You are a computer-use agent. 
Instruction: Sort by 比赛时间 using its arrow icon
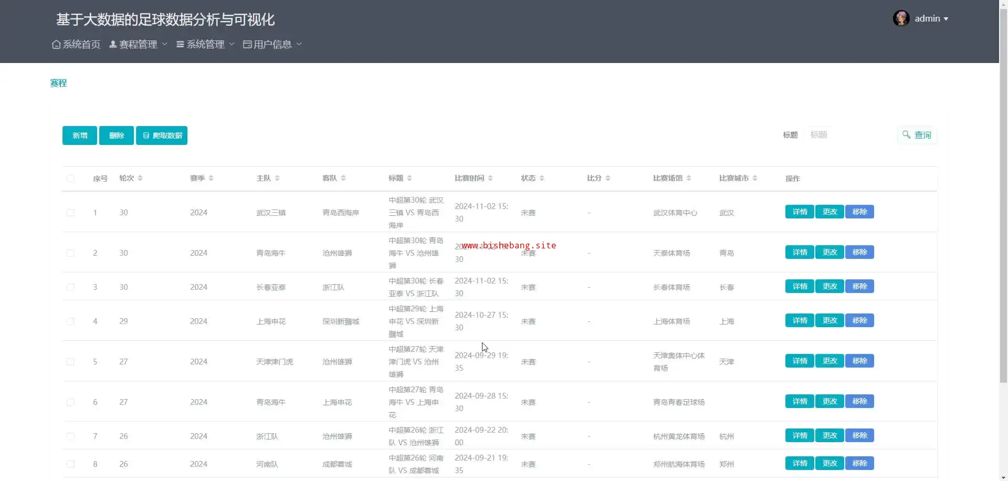(490, 179)
